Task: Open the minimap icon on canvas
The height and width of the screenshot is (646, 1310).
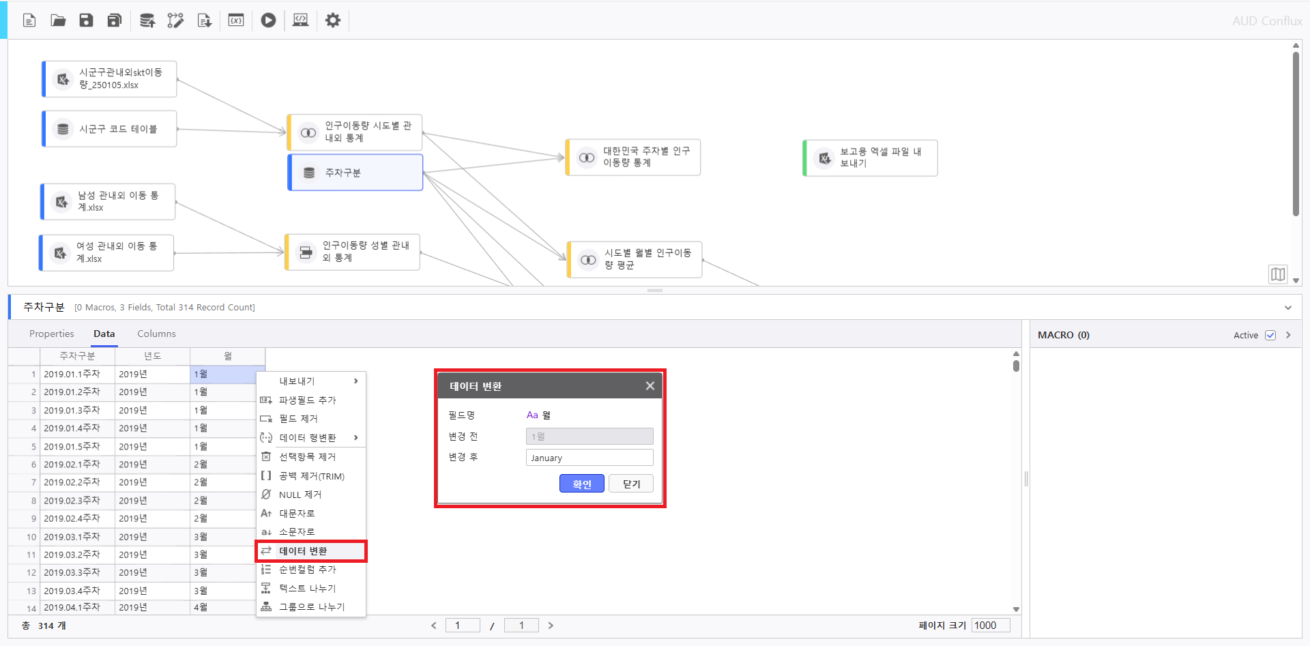Action: tap(1277, 274)
